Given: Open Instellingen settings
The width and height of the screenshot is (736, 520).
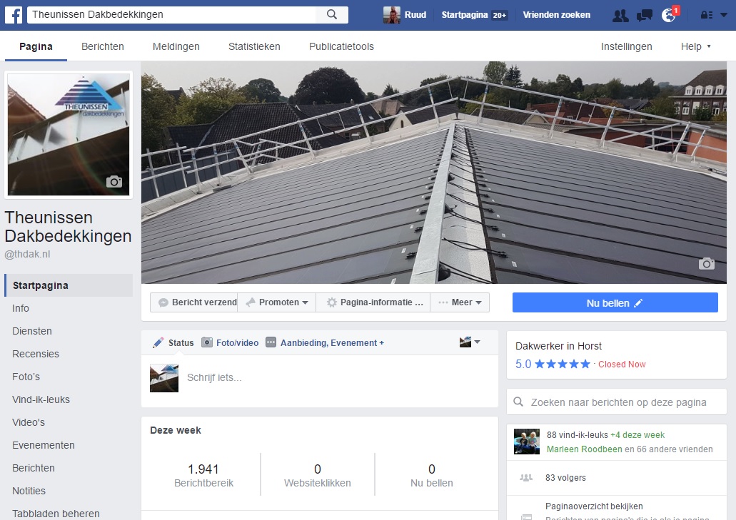Looking at the screenshot, I should (627, 46).
